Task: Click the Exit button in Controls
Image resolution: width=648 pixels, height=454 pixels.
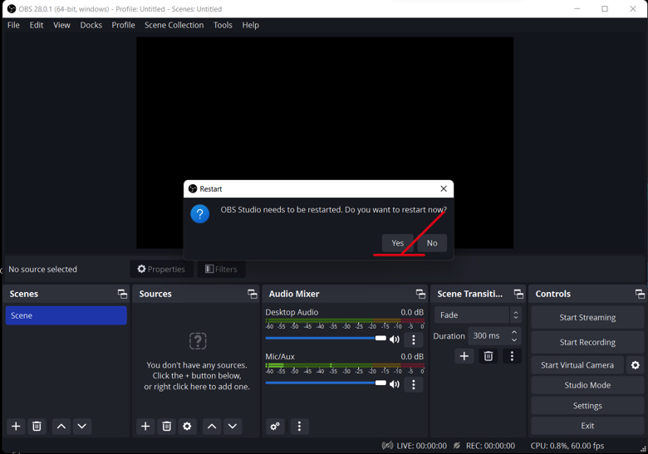Action: coord(587,426)
